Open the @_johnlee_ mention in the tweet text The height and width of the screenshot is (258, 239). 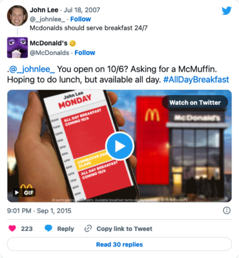[32, 69]
